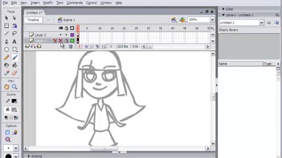Open the Modify Onion Markers menu
Screen dimensions: 282x158
coord(104,47)
